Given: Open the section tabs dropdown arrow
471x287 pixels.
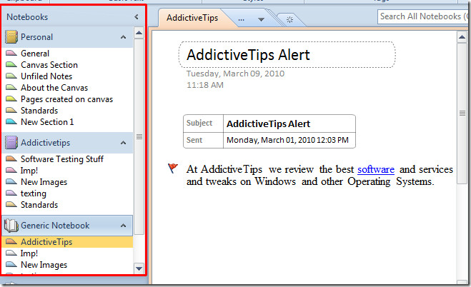Looking at the screenshot, I should coord(261,20).
